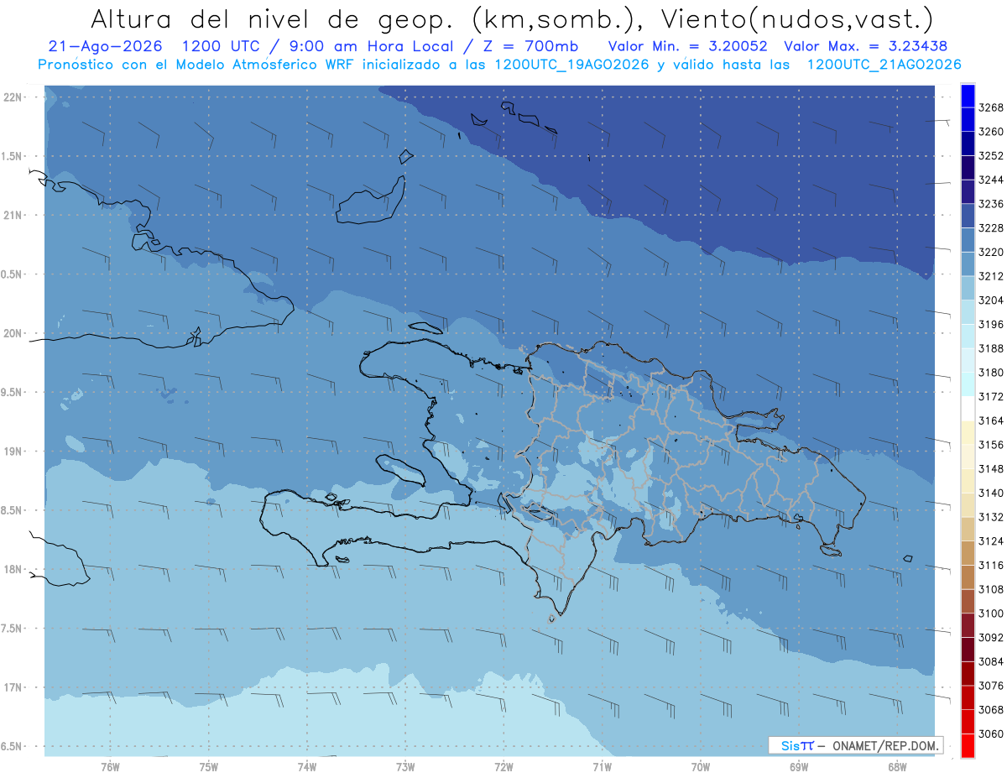
Task: Click the '17N' latitude label
Action: point(13,688)
